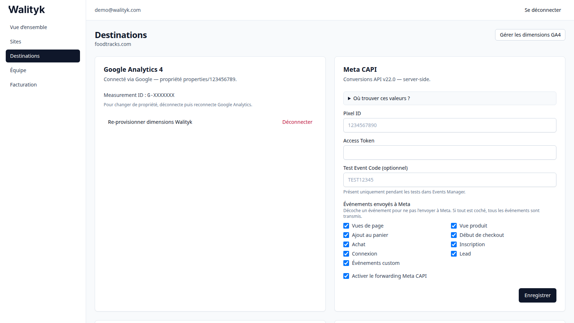Click Déconnecter for Google Analytics 4
The height and width of the screenshot is (323, 574).
click(297, 122)
